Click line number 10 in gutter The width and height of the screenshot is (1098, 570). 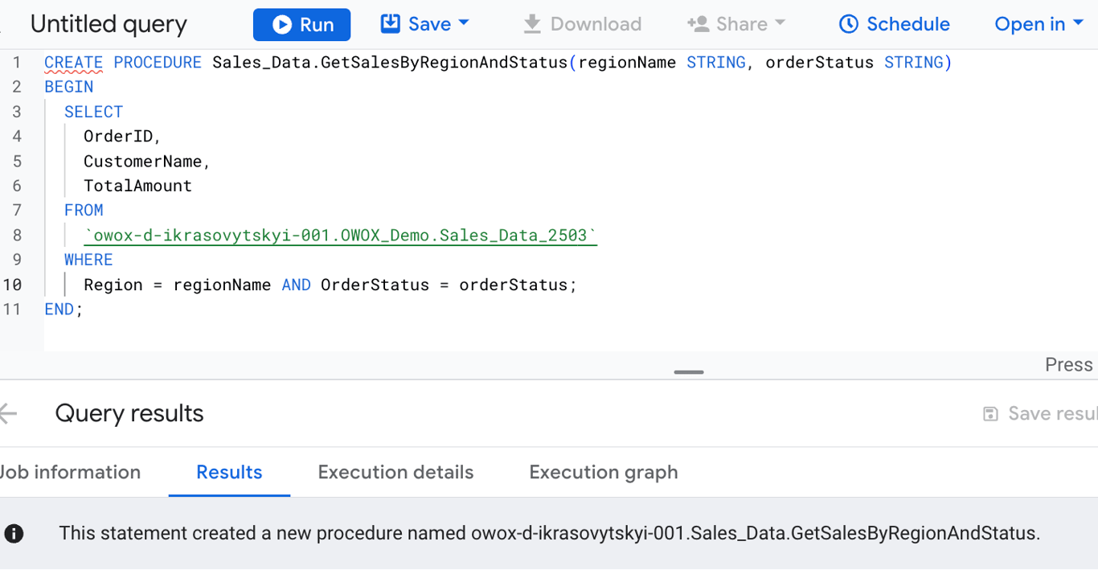pyautogui.click(x=12, y=285)
